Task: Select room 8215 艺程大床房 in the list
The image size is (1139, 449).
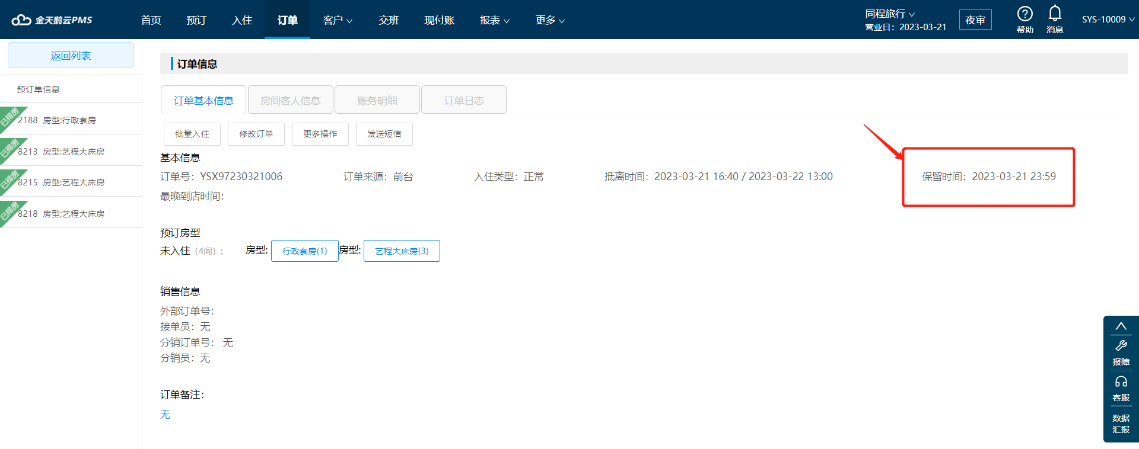Action: [71, 182]
